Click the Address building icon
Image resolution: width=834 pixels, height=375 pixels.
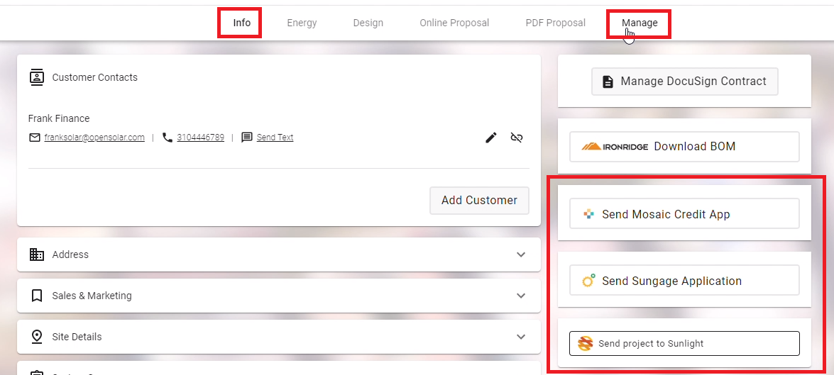pos(37,254)
